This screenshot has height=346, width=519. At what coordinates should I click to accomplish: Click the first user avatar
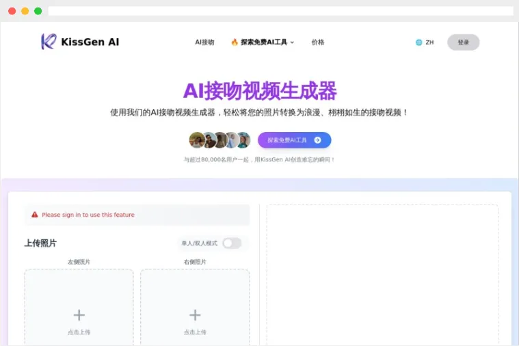click(196, 140)
